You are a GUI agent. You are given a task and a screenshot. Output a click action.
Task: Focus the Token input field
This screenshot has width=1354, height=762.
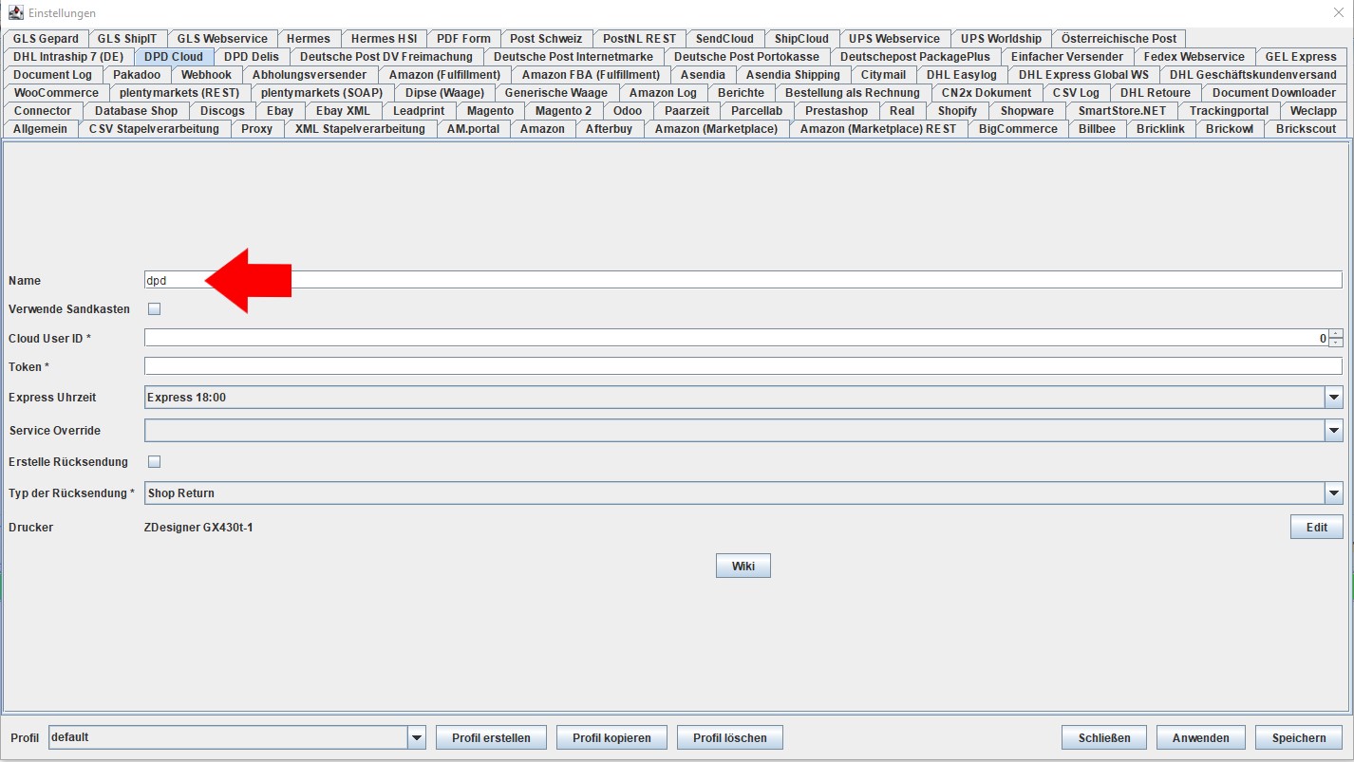pyautogui.click(x=743, y=366)
